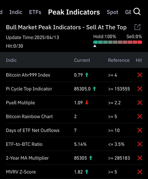Select the Indic tab in the top navigation
148x179 pixels.
coord(16,12)
